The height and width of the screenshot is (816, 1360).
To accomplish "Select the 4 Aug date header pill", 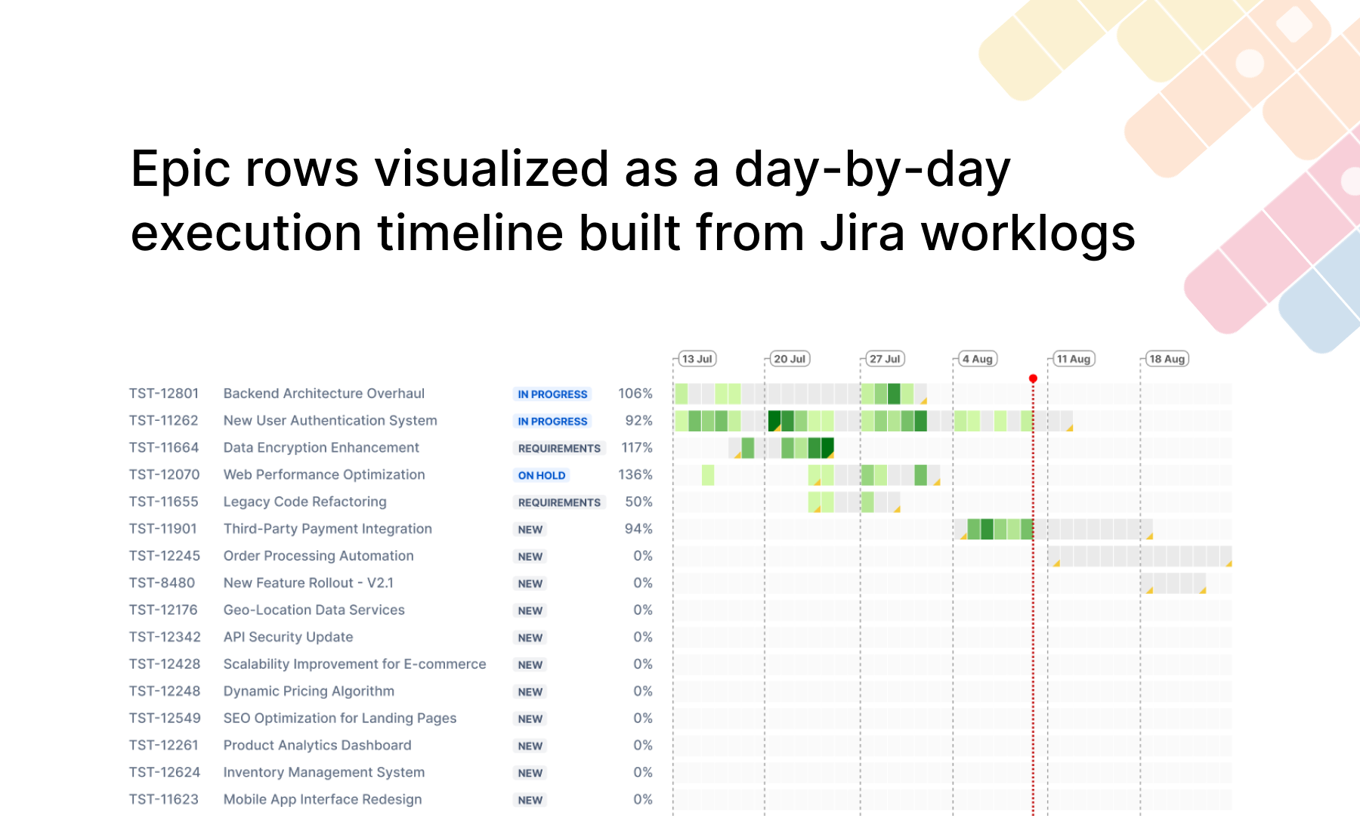I will pyautogui.click(x=978, y=359).
